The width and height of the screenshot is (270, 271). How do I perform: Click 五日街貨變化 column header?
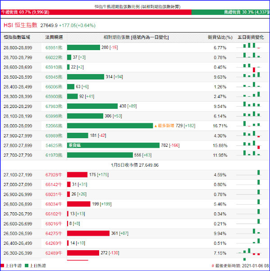point(251,37)
